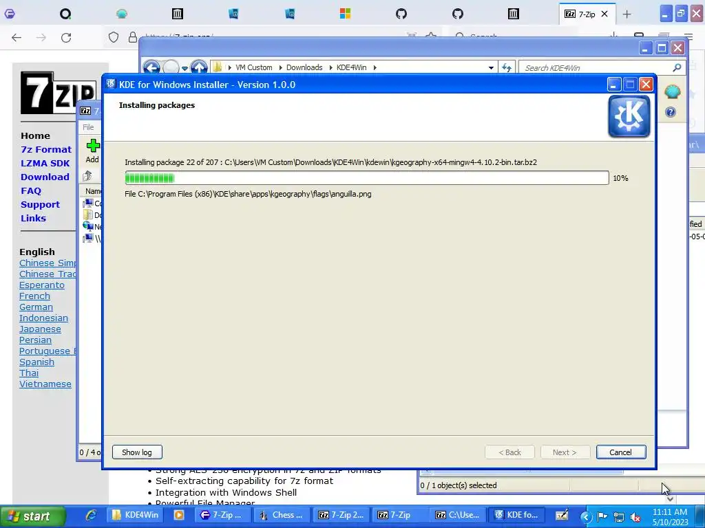Click Show log button in installer
705x528 pixels.
pos(137,452)
